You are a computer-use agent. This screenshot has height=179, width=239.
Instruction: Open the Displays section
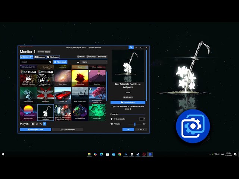91,57
